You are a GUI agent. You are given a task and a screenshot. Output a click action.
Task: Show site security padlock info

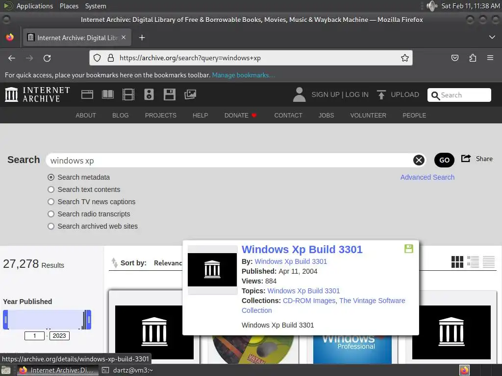tap(111, 58)
